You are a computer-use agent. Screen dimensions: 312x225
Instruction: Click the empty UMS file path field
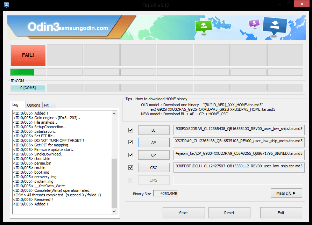click(x=239, y=180)
